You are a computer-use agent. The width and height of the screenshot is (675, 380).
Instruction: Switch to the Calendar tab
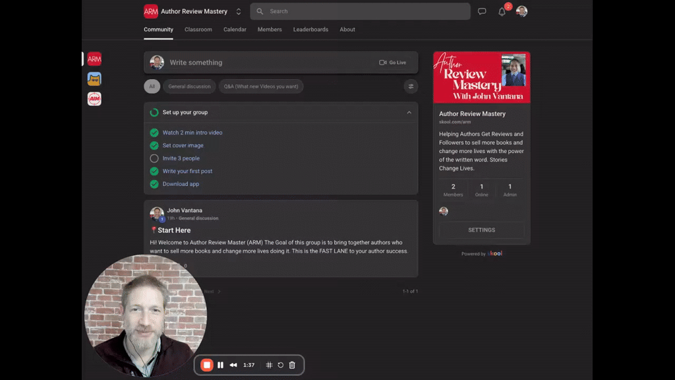235,29
